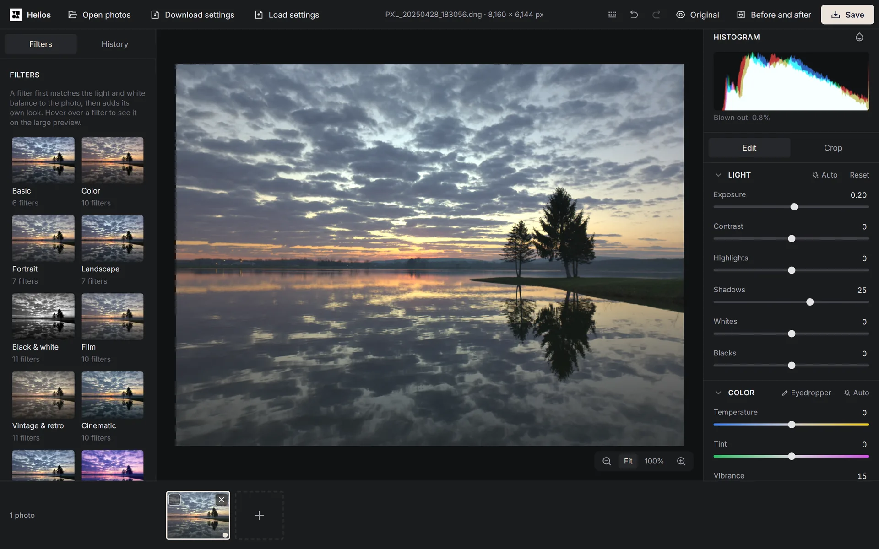Click the Tint slider handle
This screenshot has width=879, height=549.
coord(792,456)
